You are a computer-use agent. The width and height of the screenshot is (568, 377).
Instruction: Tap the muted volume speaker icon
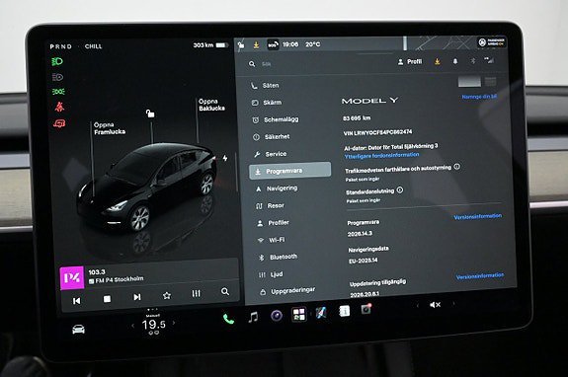tap(435, 305)
